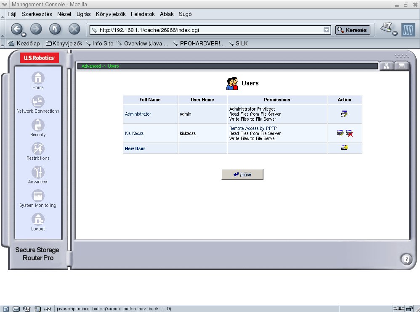Reload the page with the refresh icon
Screen dimensions: 420x312
55,29
